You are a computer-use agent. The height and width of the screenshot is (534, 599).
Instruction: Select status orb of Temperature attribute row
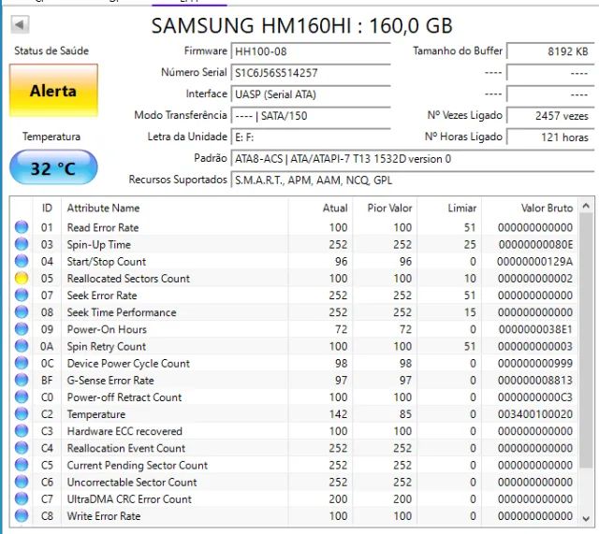coord(22,414)
